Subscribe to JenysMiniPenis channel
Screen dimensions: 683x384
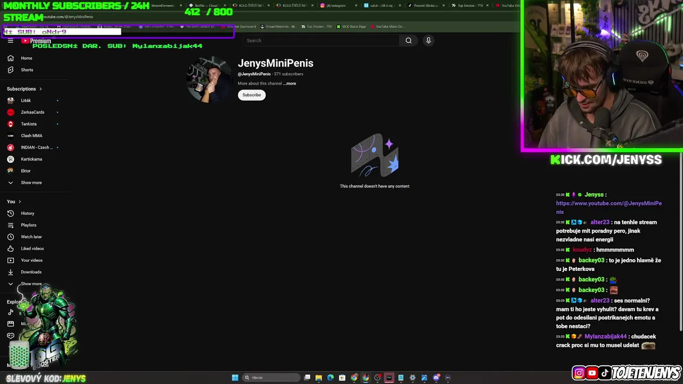pyautogui.click(x=252, y=95)
